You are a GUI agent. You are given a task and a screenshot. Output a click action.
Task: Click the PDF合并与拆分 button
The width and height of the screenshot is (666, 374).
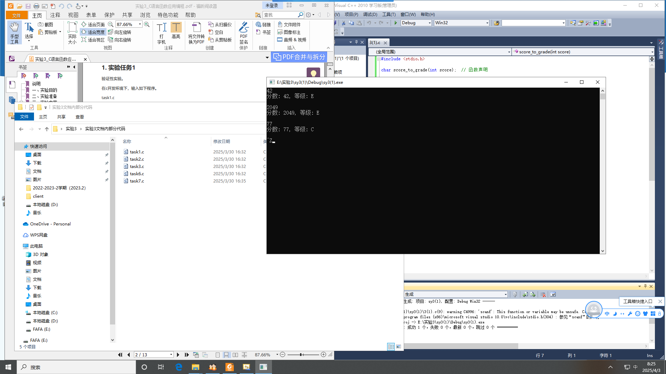pyautogui.click(x=299, y=57)
